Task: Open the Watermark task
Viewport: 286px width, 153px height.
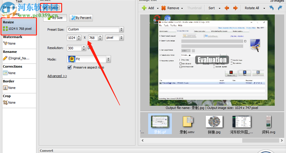Action: [x=19, y=41]
